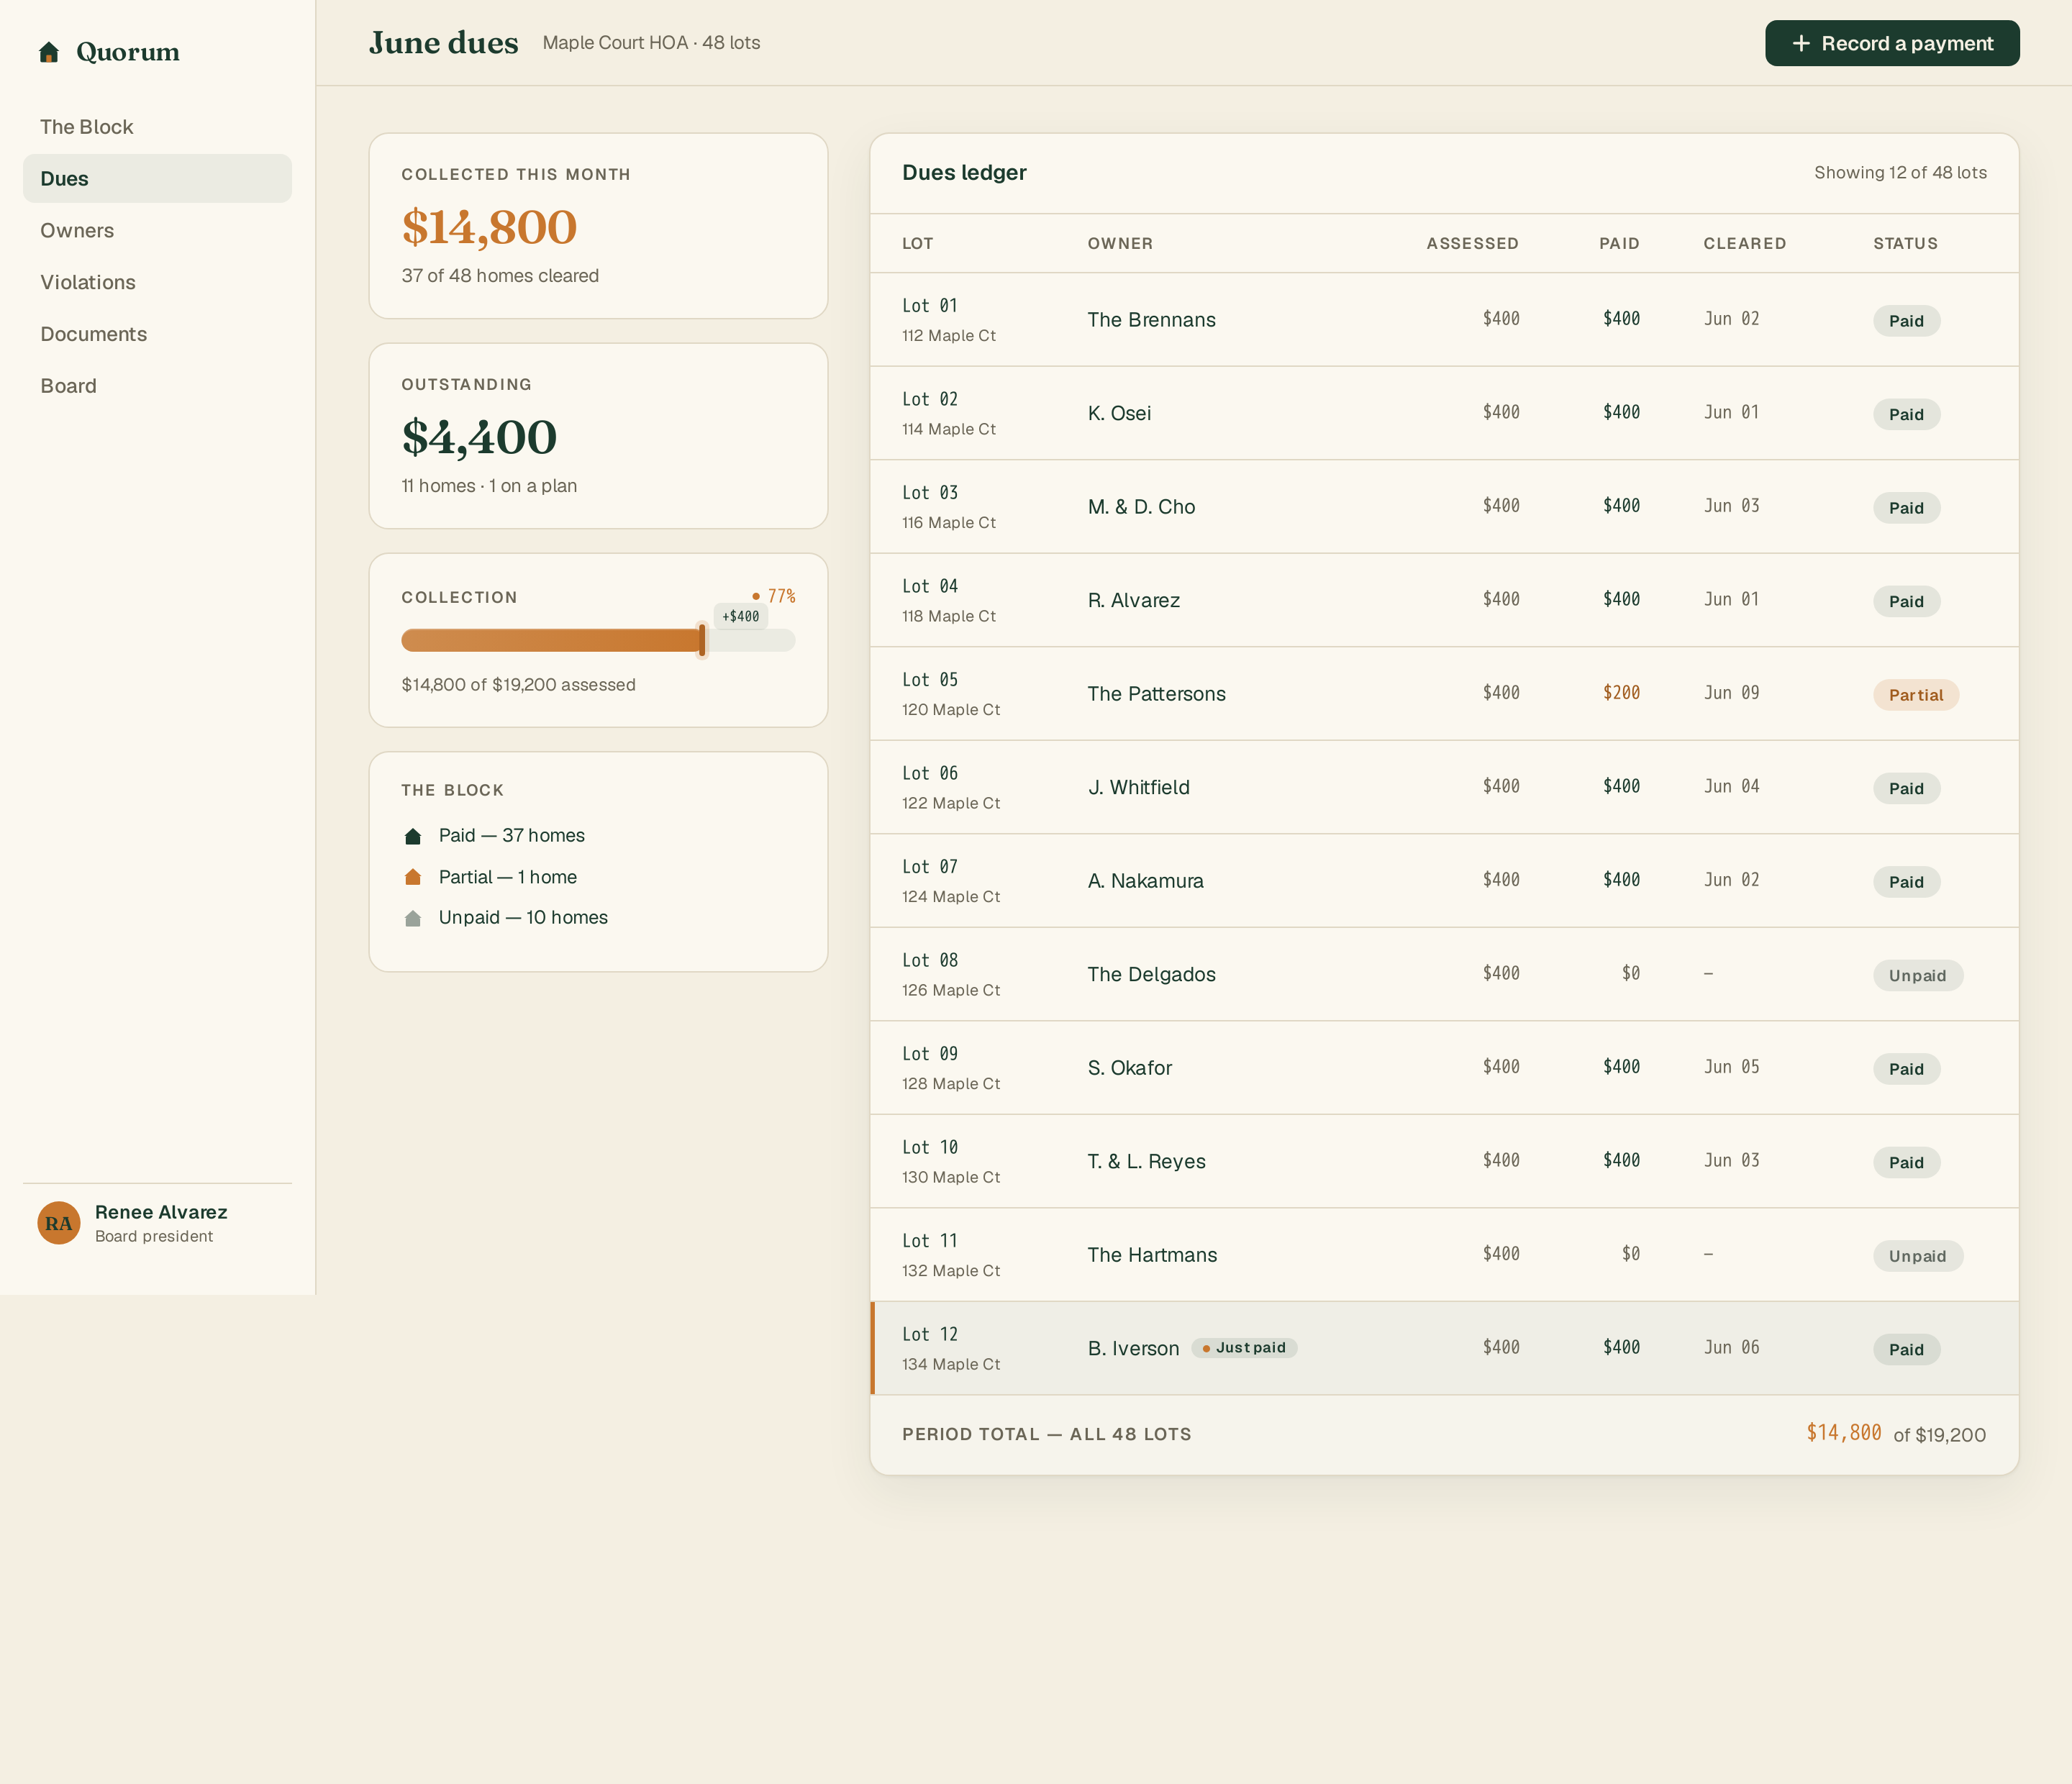The width and height of the screenshot is (2072, 1784).
Task: Click the 77% collection indicator
Action: point(774,596)
